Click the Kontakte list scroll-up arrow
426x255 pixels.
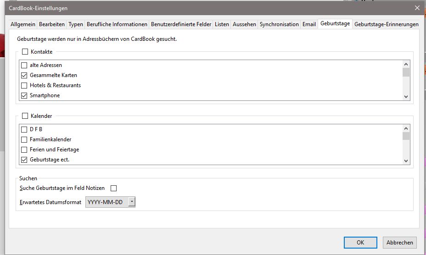(x=406, y=64)
